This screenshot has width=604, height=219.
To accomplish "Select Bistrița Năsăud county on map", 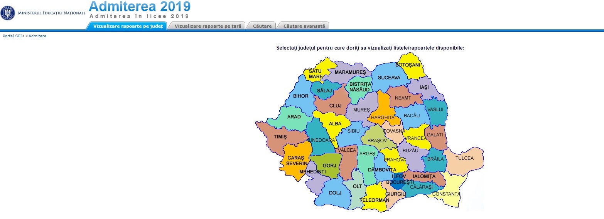I will 359,87.
